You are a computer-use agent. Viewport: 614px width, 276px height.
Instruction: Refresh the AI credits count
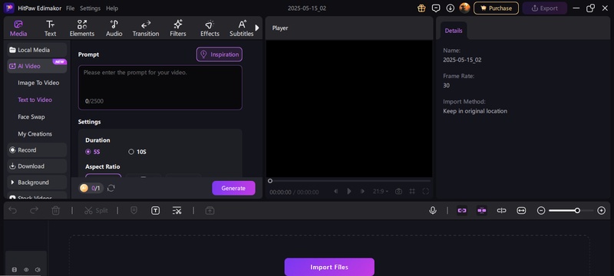(111, 188)
